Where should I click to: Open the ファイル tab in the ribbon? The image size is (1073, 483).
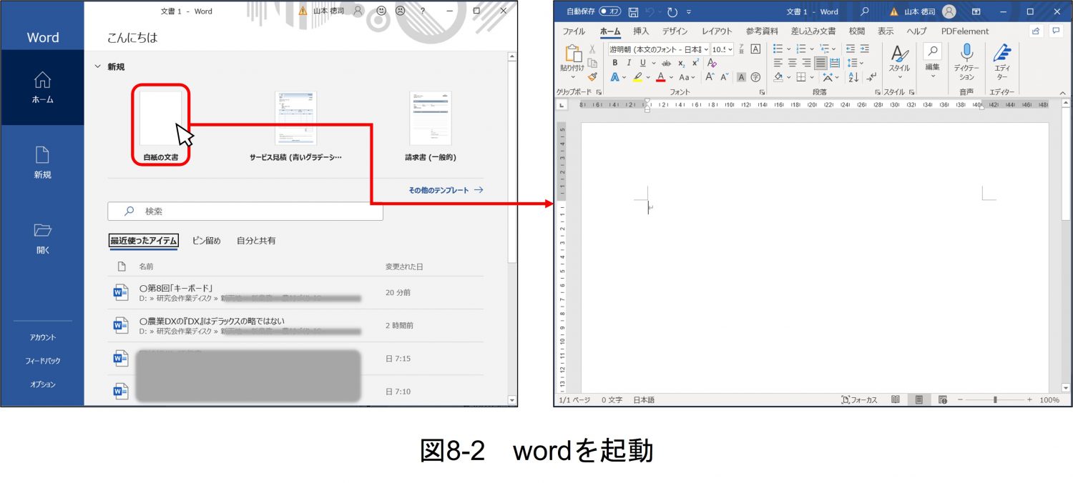pyautogui.click(x=574, y=31)
